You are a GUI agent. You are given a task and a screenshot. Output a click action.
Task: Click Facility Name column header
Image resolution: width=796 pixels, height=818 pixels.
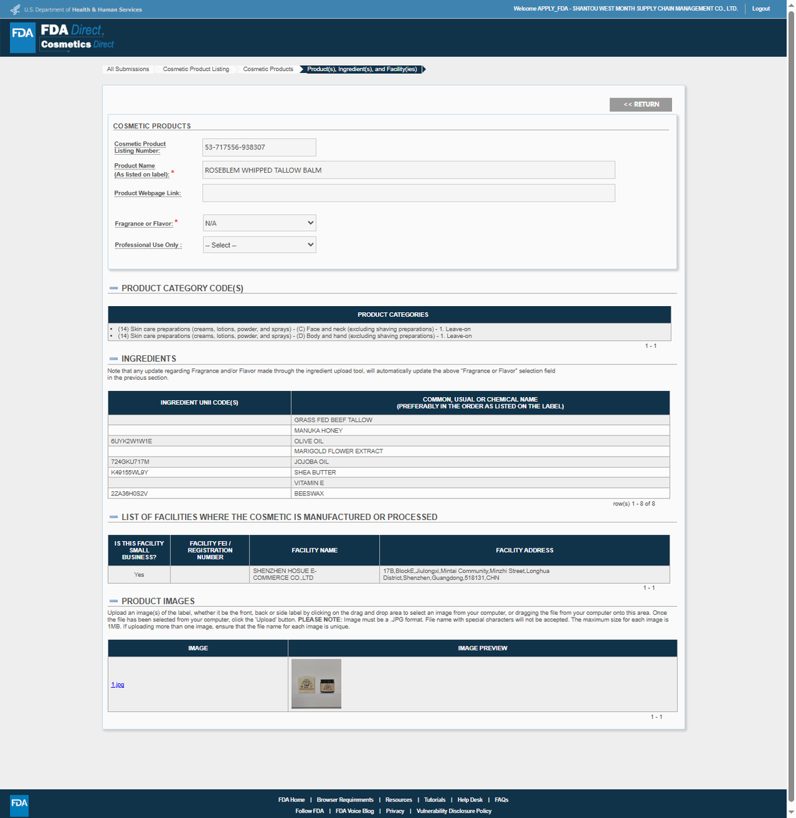(x=315, y=550)
